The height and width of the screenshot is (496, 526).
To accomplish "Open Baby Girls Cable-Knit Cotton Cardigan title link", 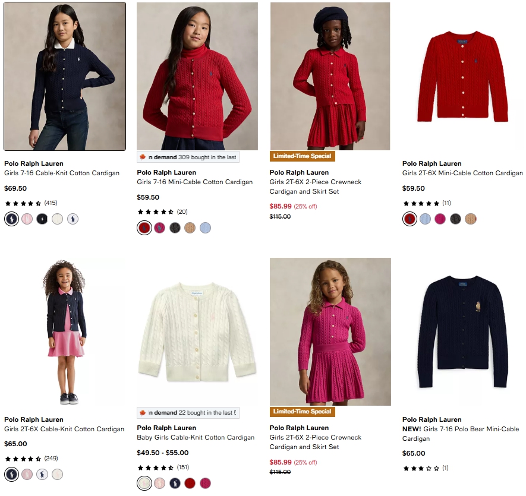I will [x=196, y=437].
